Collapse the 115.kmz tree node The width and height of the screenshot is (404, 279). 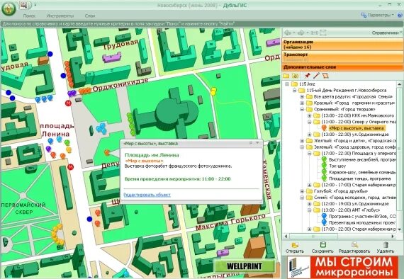(287, 84)
